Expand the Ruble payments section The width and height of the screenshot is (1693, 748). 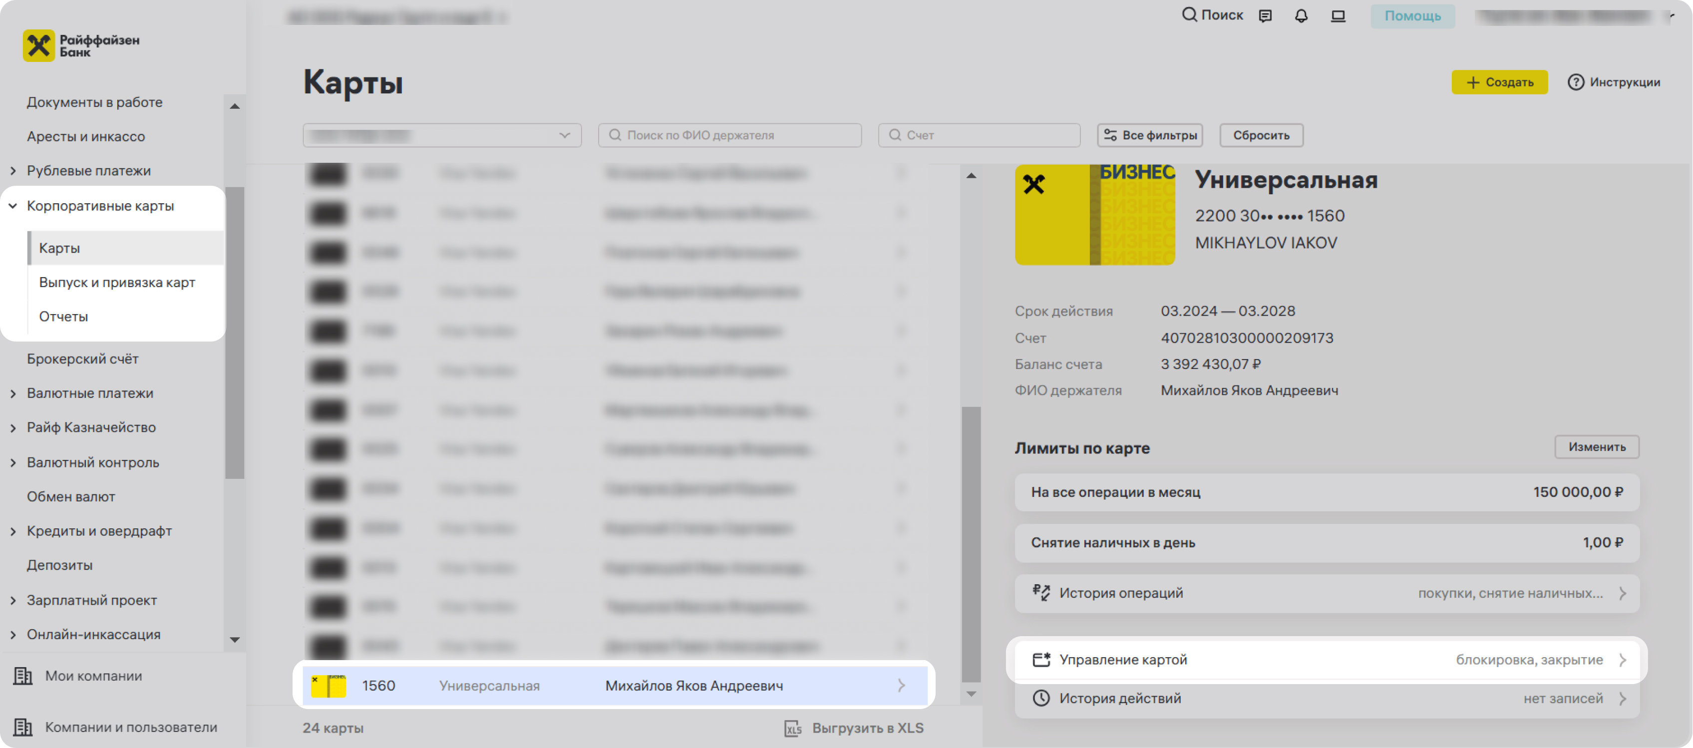13,171
